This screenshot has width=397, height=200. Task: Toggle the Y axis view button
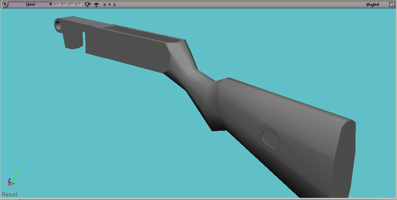pyautogui.click(x=109, y=5)
